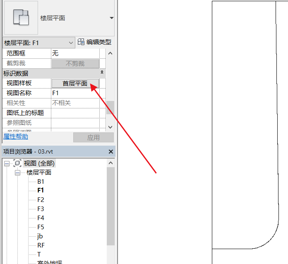This screenshot has height=264, width=288.
Task: Open the RF roof plan view
Action: click(x=41, y=245)
